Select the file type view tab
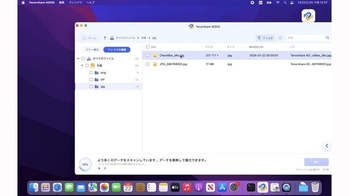 (x=117, y=50)
